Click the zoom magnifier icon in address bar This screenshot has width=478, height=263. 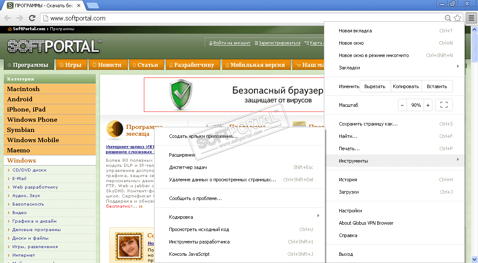tap(447, 18)
